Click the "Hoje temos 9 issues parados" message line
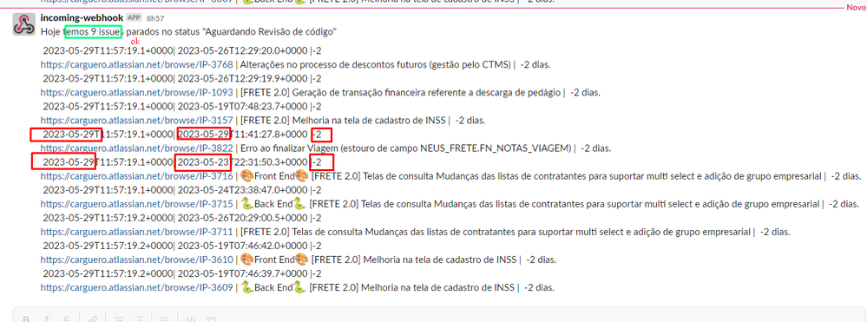Image resolution: width=867 pixels, height=322 pixels. [x=188, y=32]
